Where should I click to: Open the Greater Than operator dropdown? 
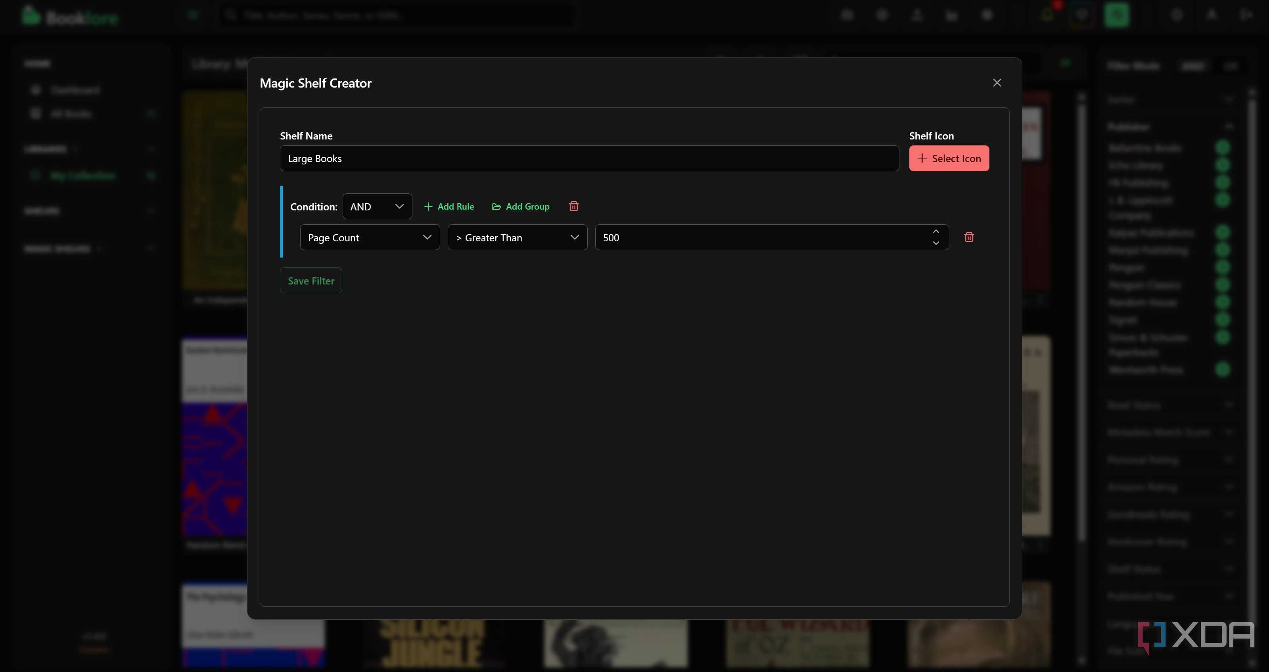[517, 237]
